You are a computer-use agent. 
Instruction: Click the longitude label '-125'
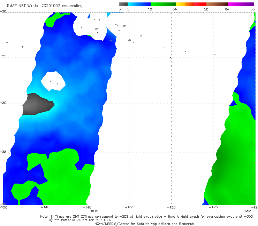click(x=213, y=207)
